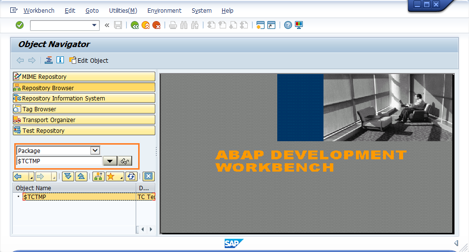This screenshot has width=469, height=252.
Task: Collapse the command field with double chevron
Action: point(107,25)
